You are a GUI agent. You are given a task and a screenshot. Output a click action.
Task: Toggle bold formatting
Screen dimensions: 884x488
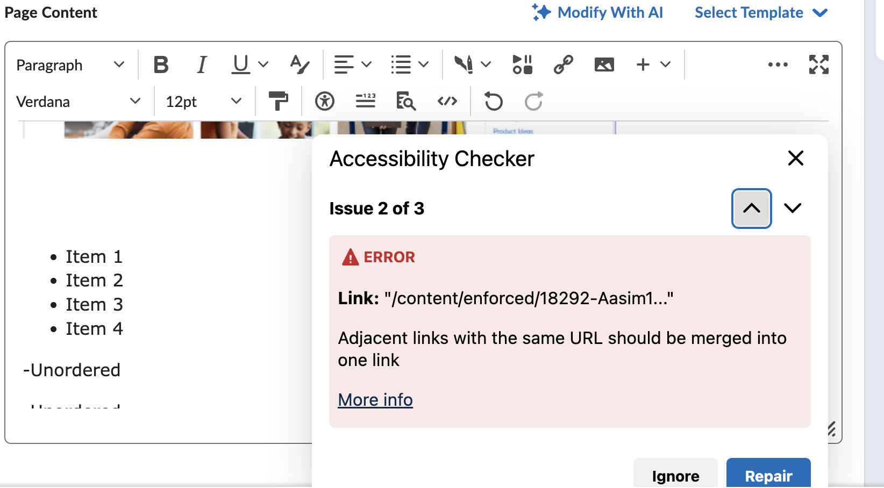(161, 64)
